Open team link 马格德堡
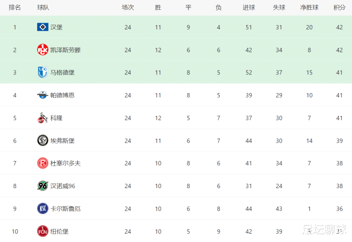 coord(62,73)
